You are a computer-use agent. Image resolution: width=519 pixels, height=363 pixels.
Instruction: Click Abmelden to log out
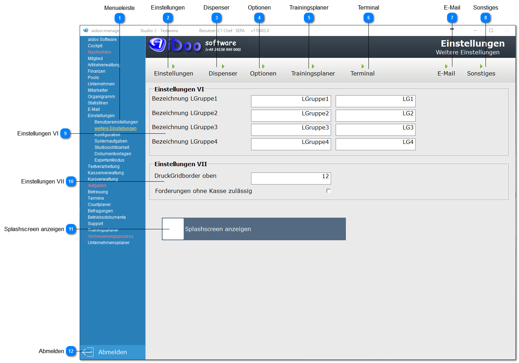point(112,352)
